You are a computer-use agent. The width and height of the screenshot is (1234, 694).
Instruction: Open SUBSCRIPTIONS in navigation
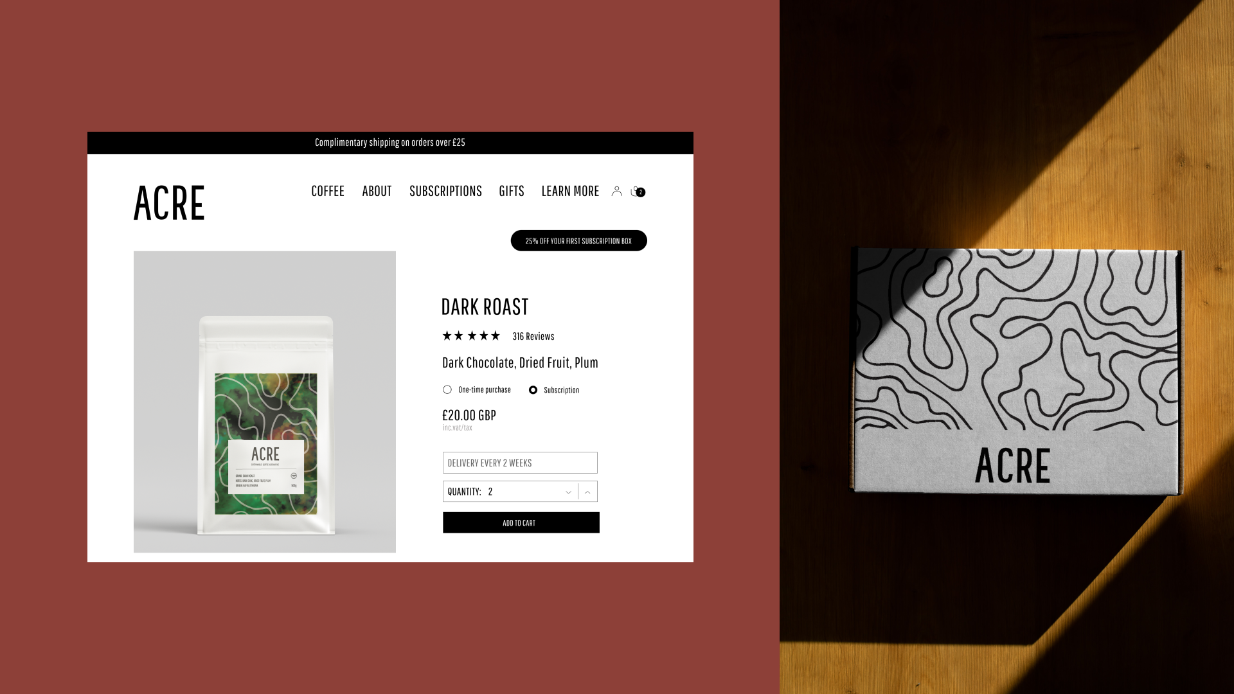(445, 191)
